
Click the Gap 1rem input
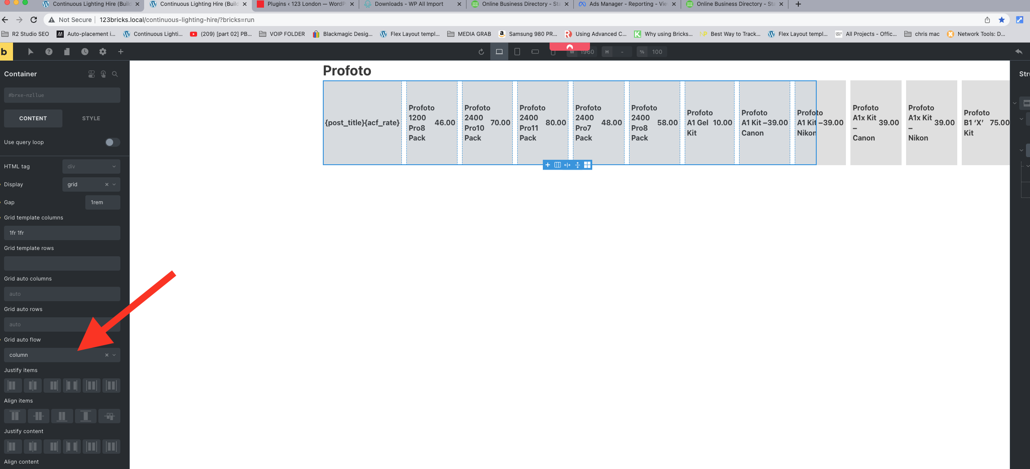coord(103,202)
